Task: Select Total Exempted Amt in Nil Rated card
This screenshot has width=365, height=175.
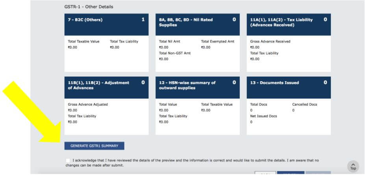Action: click(x=217, y=41)
